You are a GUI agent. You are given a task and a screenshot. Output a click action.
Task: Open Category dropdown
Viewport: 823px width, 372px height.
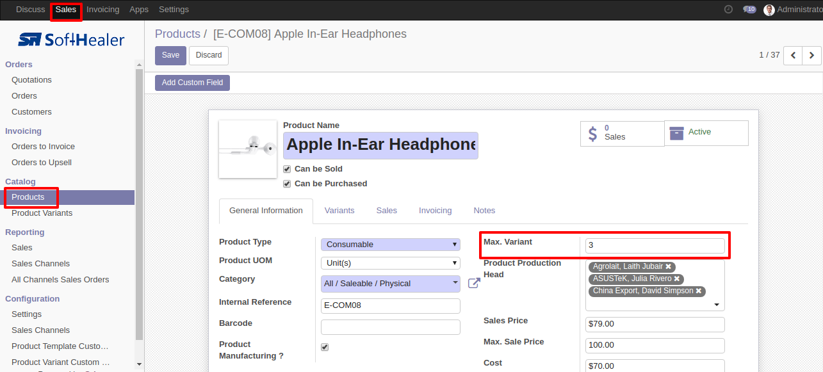click(x=391, y=284)
